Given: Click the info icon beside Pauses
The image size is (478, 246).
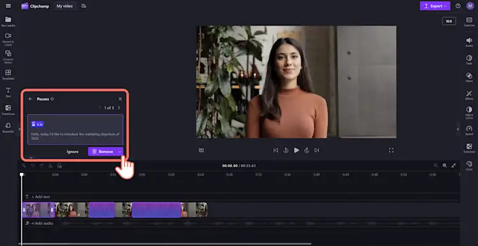Looking at the screenshot, I should pyautogui.click(x=52, y=99).
